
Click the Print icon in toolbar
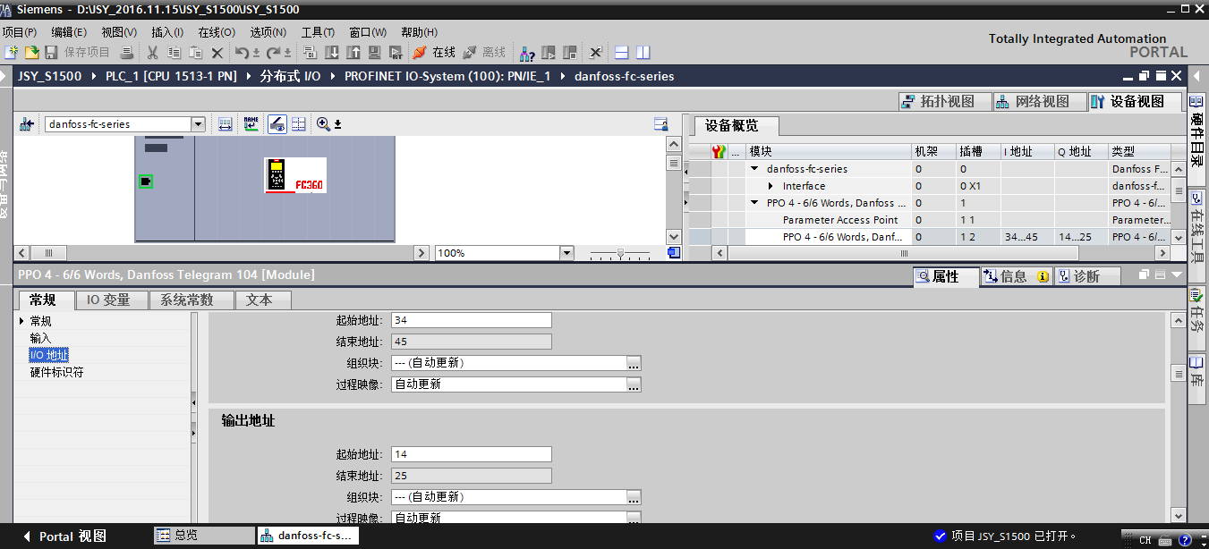click(127, 53)
